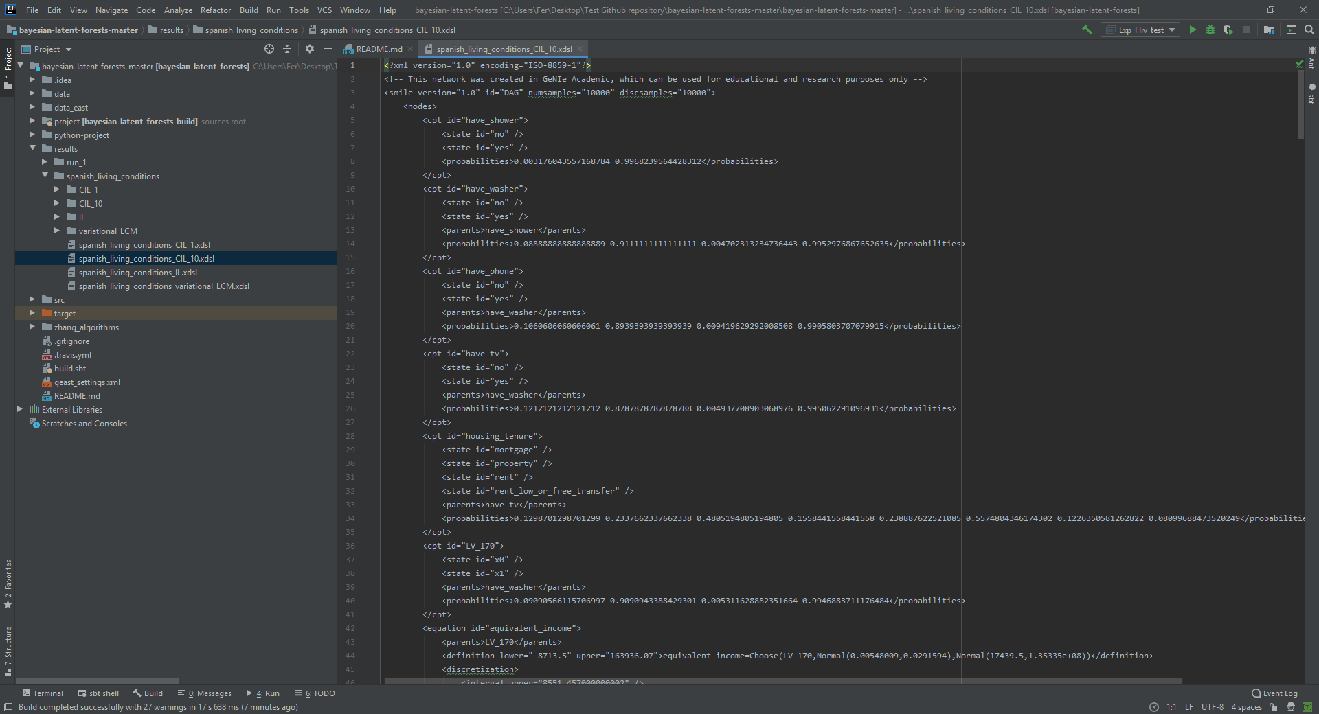The width and height of the screenshot is (1319, 714).
Task: Open the Build tool window
Action: tap(148, 693)
